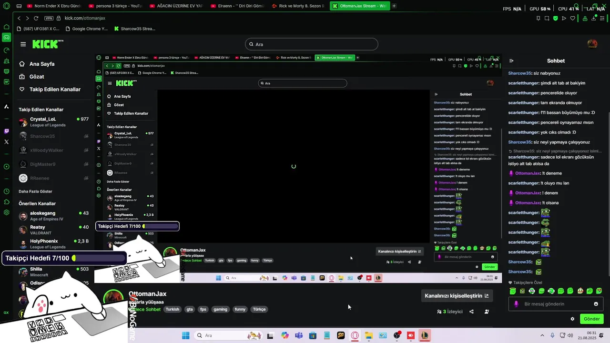Open Crystal_LoL channel in followed list
Viewport: 610px width, 343px height.
53,122
